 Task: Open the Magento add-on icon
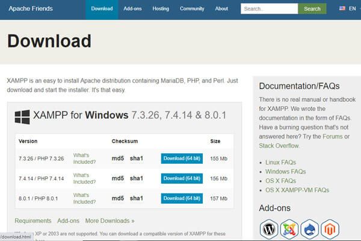point(330,229)
